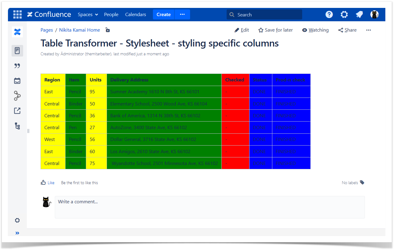Viewport: 396px width, 251px height.
Task: Click the Write a comment field
Action: [x=210, y=207]
